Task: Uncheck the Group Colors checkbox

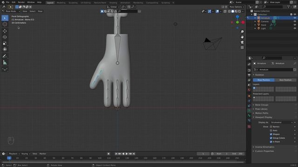Action: tap(271, 138)
